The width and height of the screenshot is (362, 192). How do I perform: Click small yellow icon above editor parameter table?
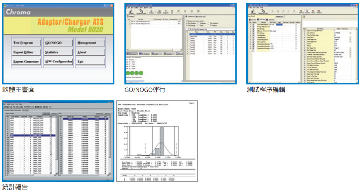[304, 17]
